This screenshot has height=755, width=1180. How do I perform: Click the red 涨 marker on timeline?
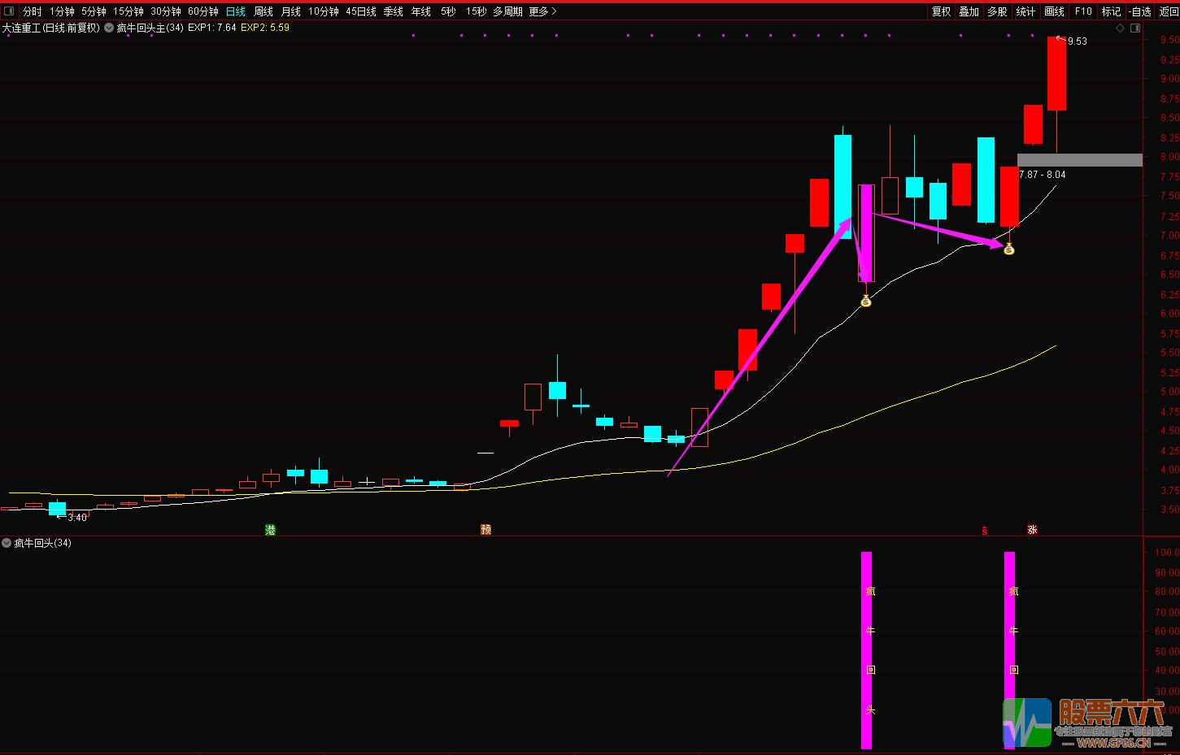coord(1032,530)
